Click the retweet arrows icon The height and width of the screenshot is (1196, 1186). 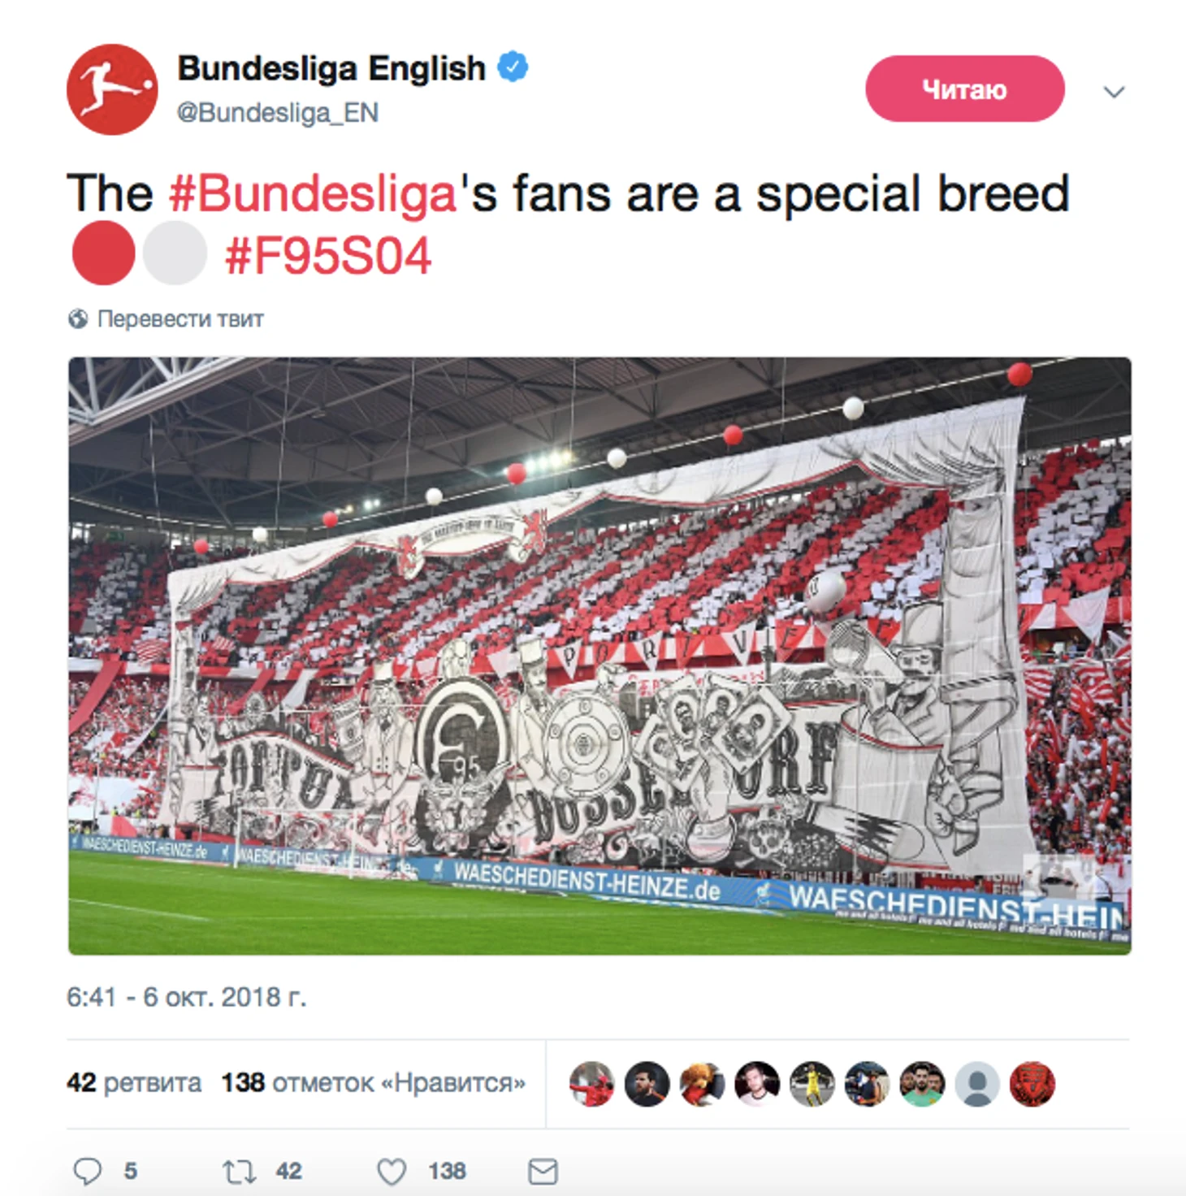[x=239, y=1171]
